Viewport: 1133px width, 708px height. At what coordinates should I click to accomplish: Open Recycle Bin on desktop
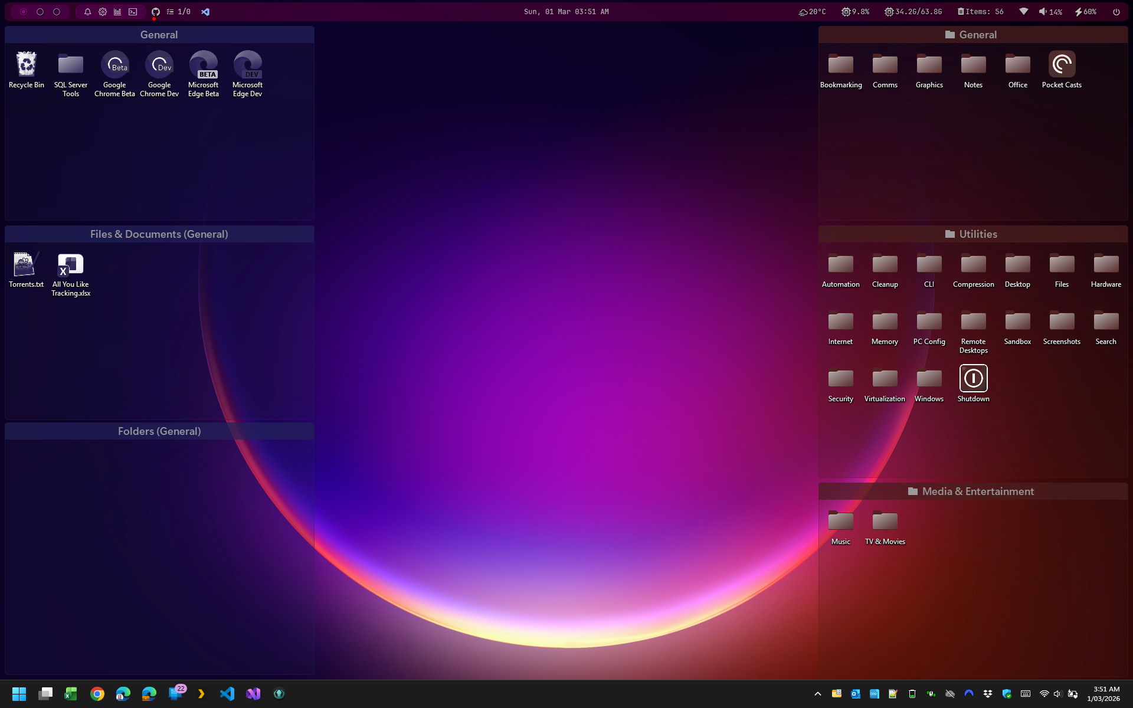tap(26, 65)
